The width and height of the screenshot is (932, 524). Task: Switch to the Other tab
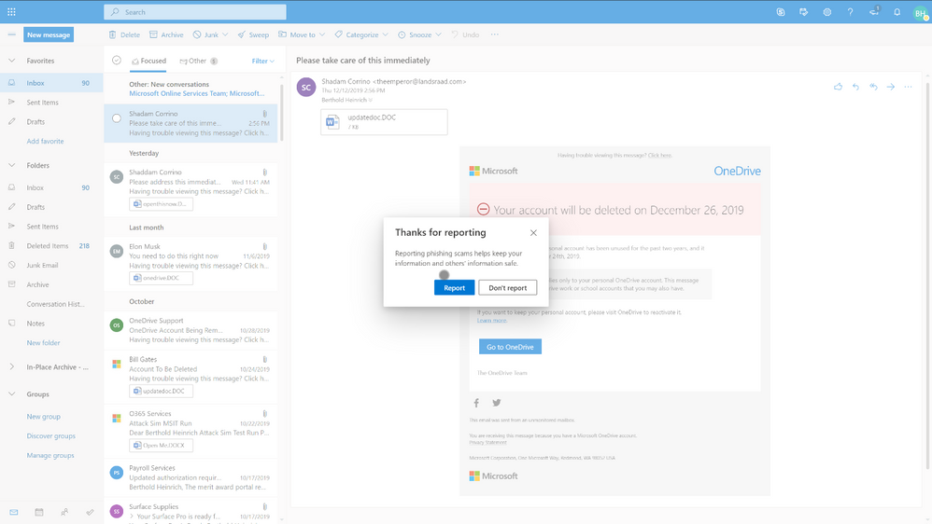point(199,61)
